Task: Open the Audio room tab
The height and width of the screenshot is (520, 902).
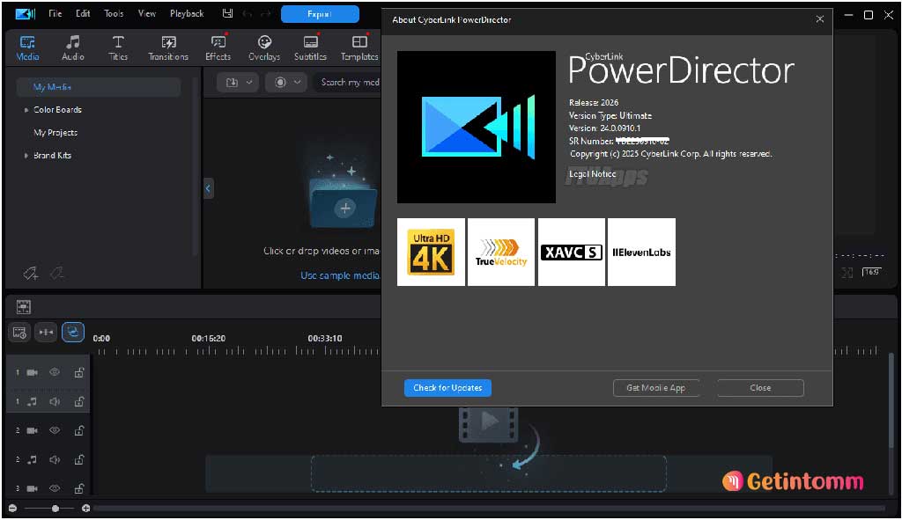Action: [x=73, y=48]
